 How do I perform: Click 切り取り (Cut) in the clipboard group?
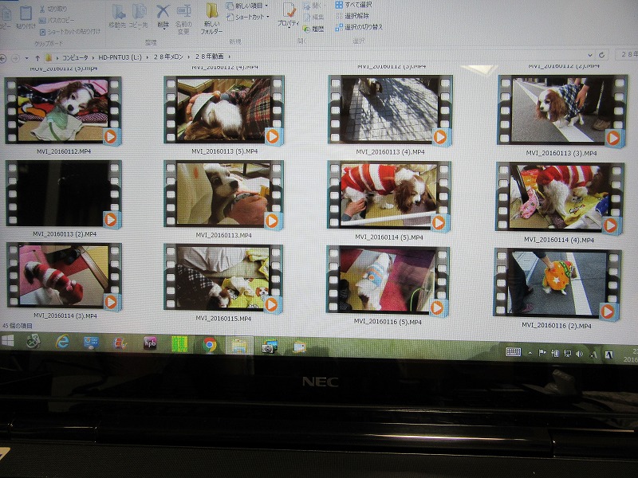coord(53,9)
